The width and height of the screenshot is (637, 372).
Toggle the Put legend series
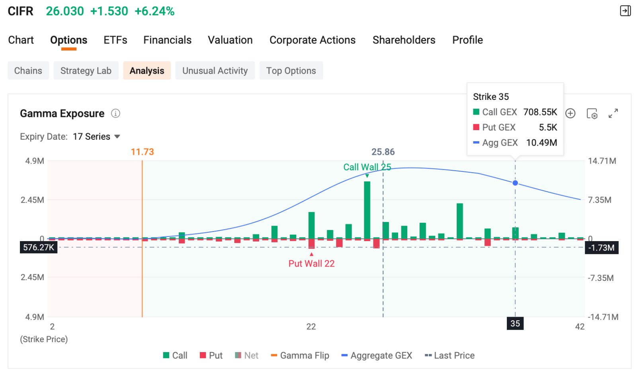click(x=211, y=355)
